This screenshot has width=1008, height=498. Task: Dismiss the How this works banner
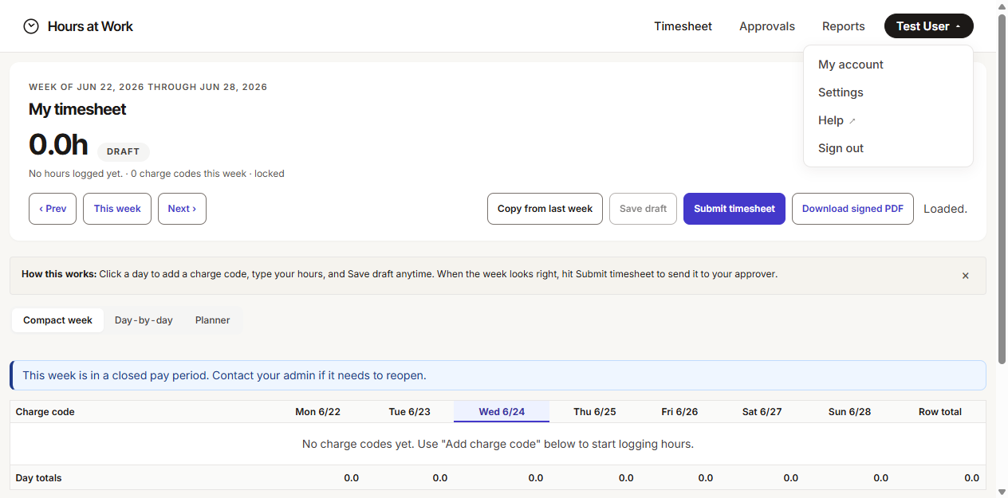click(965, 276)
